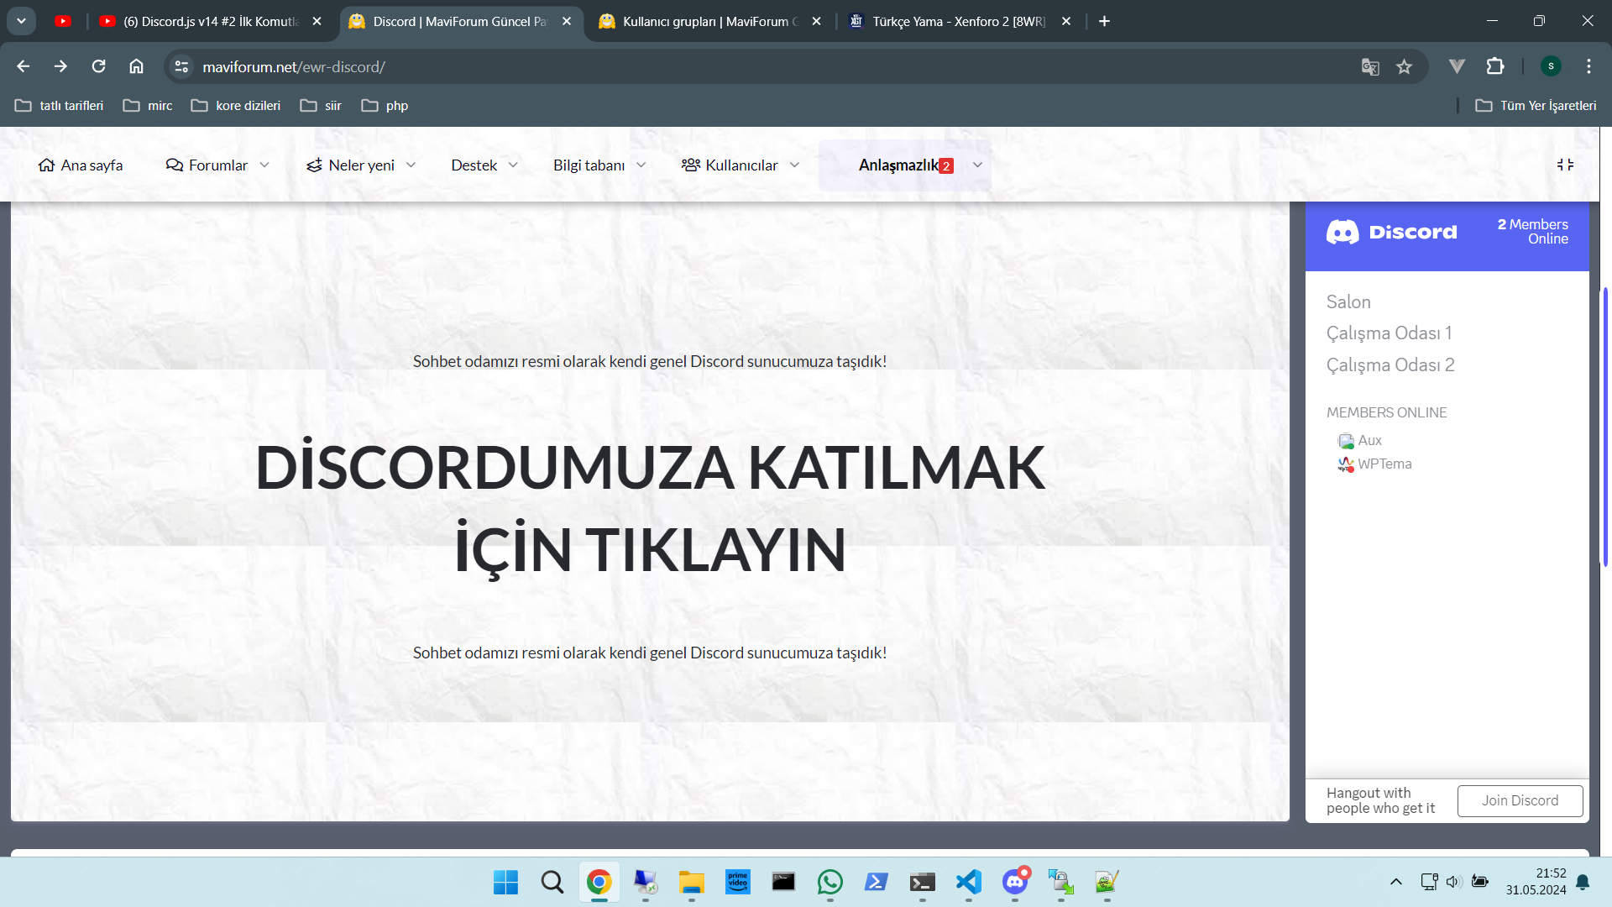Click the Ana sayfa home icon

(x=47, y=165)
